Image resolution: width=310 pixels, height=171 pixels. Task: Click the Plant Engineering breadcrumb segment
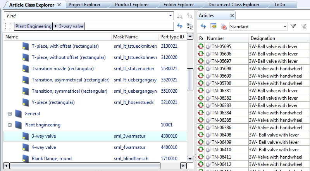tap(33, 26)
